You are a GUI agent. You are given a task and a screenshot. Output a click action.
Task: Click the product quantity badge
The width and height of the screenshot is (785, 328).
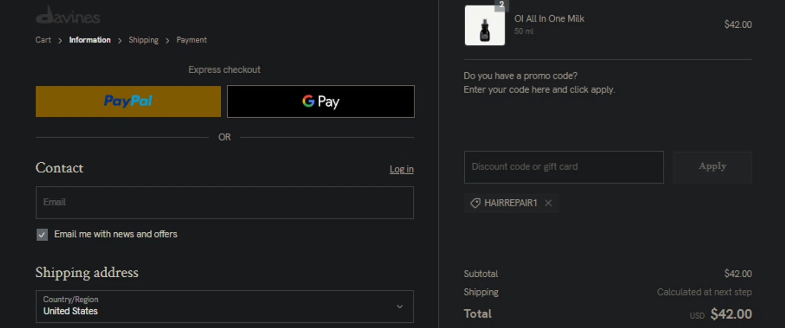click(501, 5)
